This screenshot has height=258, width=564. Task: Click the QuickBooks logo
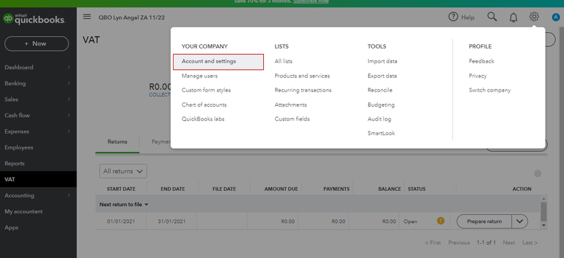point(34,19)
